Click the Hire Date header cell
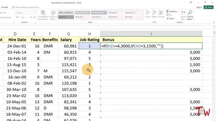 15,40
